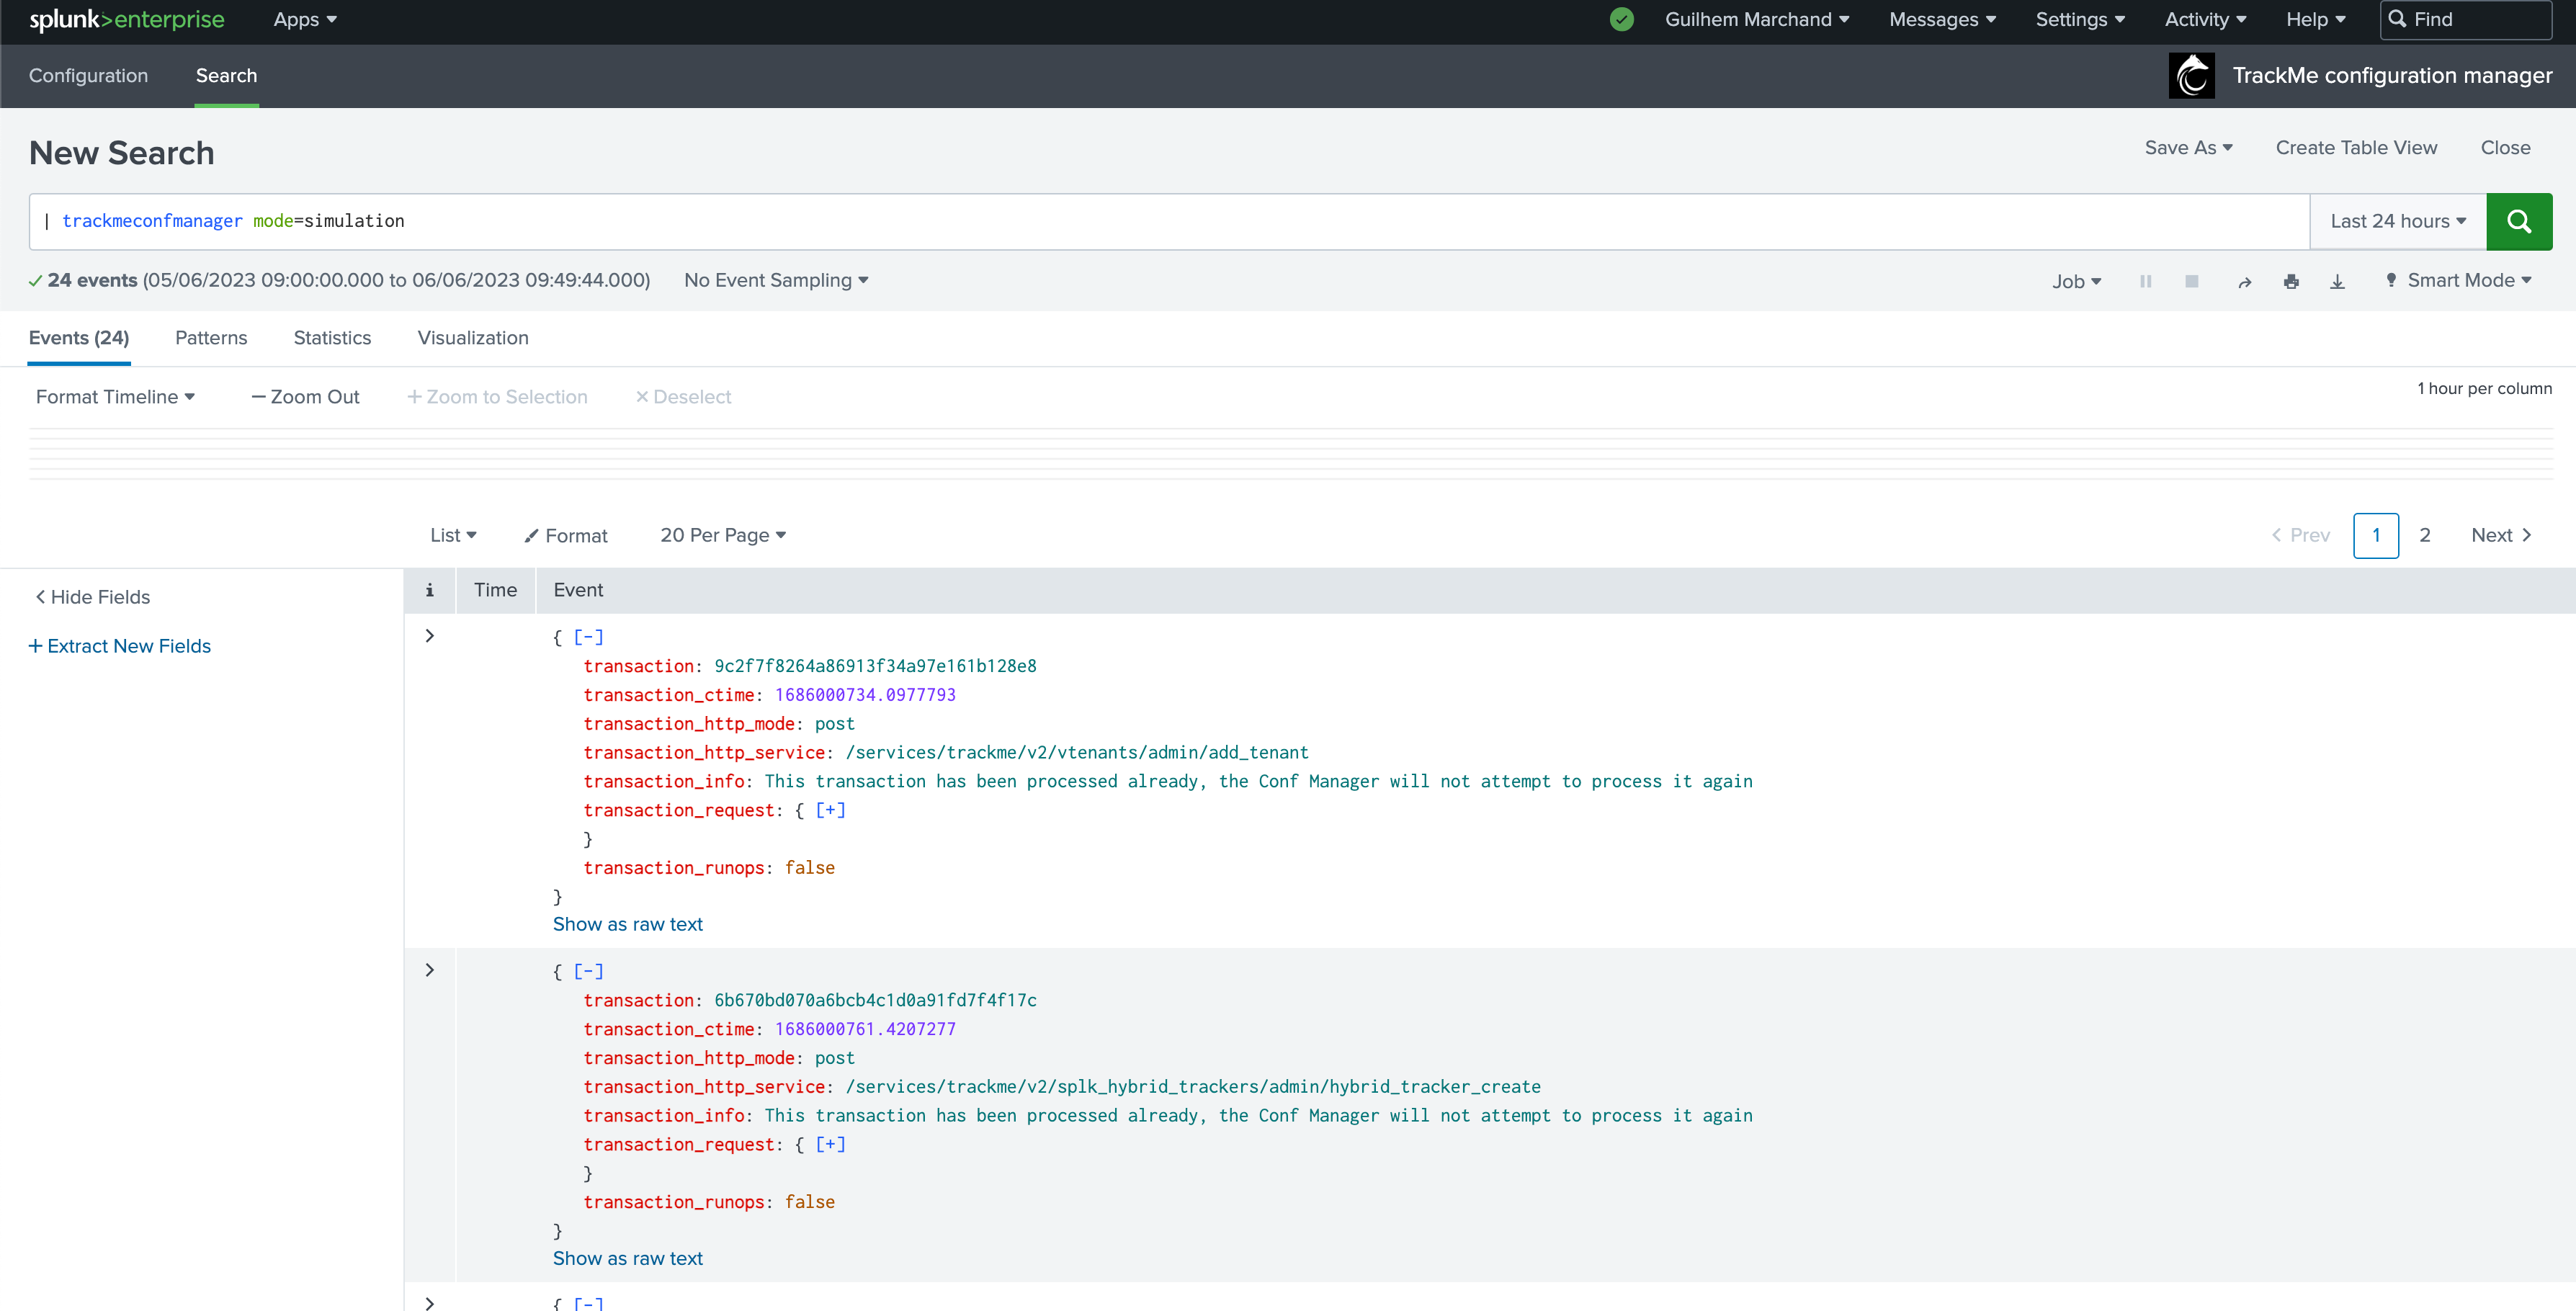Print the search results
Image resolution: width=2576 pixels, height=1311 pixels.
[2291, 282]
